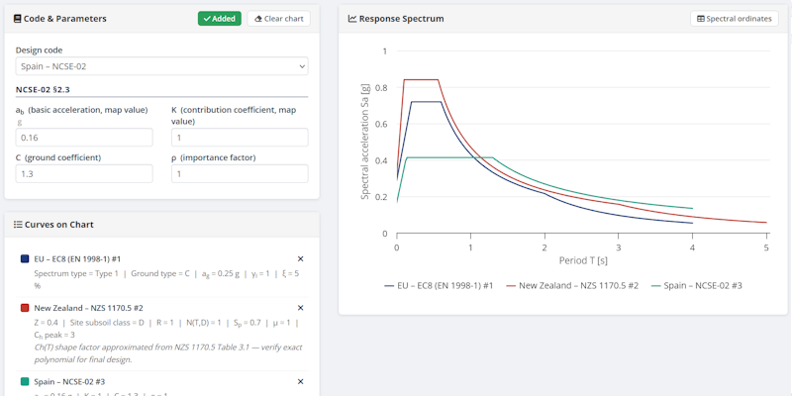Click the chart icon beside Response Spectrum
The image size is (792, 396).
352,19
